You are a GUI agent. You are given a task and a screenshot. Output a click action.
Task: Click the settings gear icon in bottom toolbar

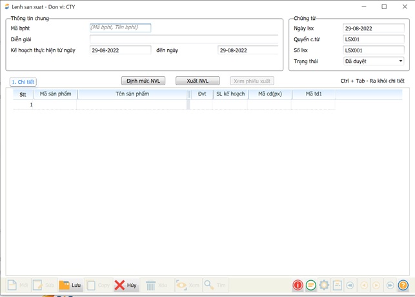[x=324, y=285]
